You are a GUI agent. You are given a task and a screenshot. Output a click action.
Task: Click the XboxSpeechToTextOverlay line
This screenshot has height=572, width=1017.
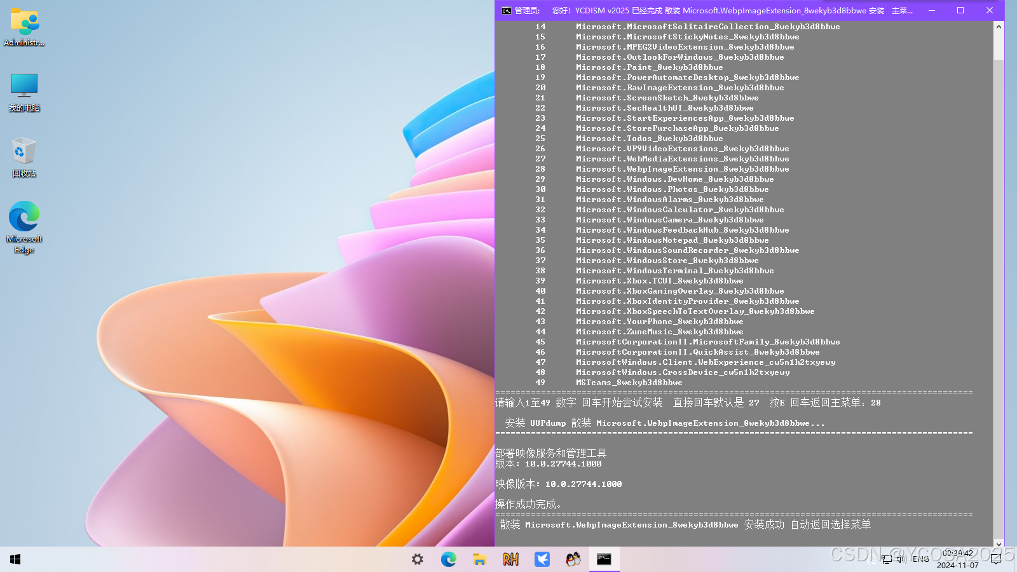click(674, 311)
